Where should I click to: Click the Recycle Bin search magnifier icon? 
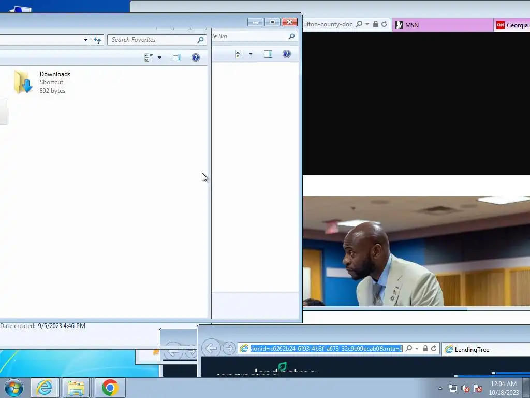click(291, 36)
